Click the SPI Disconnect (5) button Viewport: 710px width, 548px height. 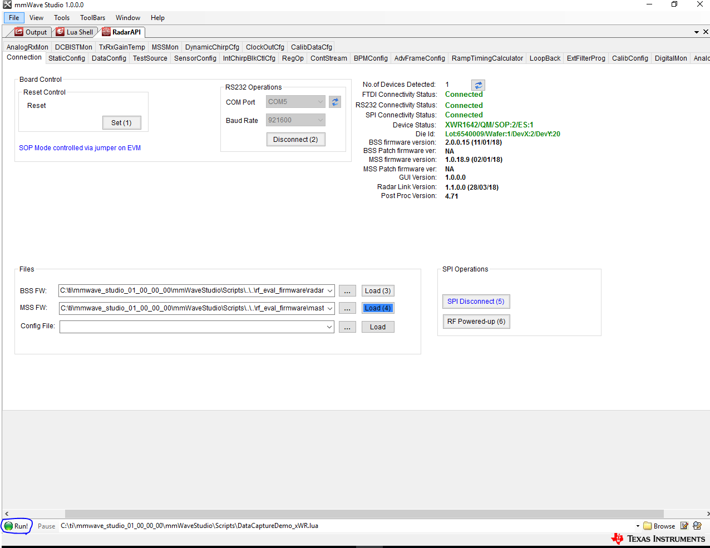click(476, 302)
